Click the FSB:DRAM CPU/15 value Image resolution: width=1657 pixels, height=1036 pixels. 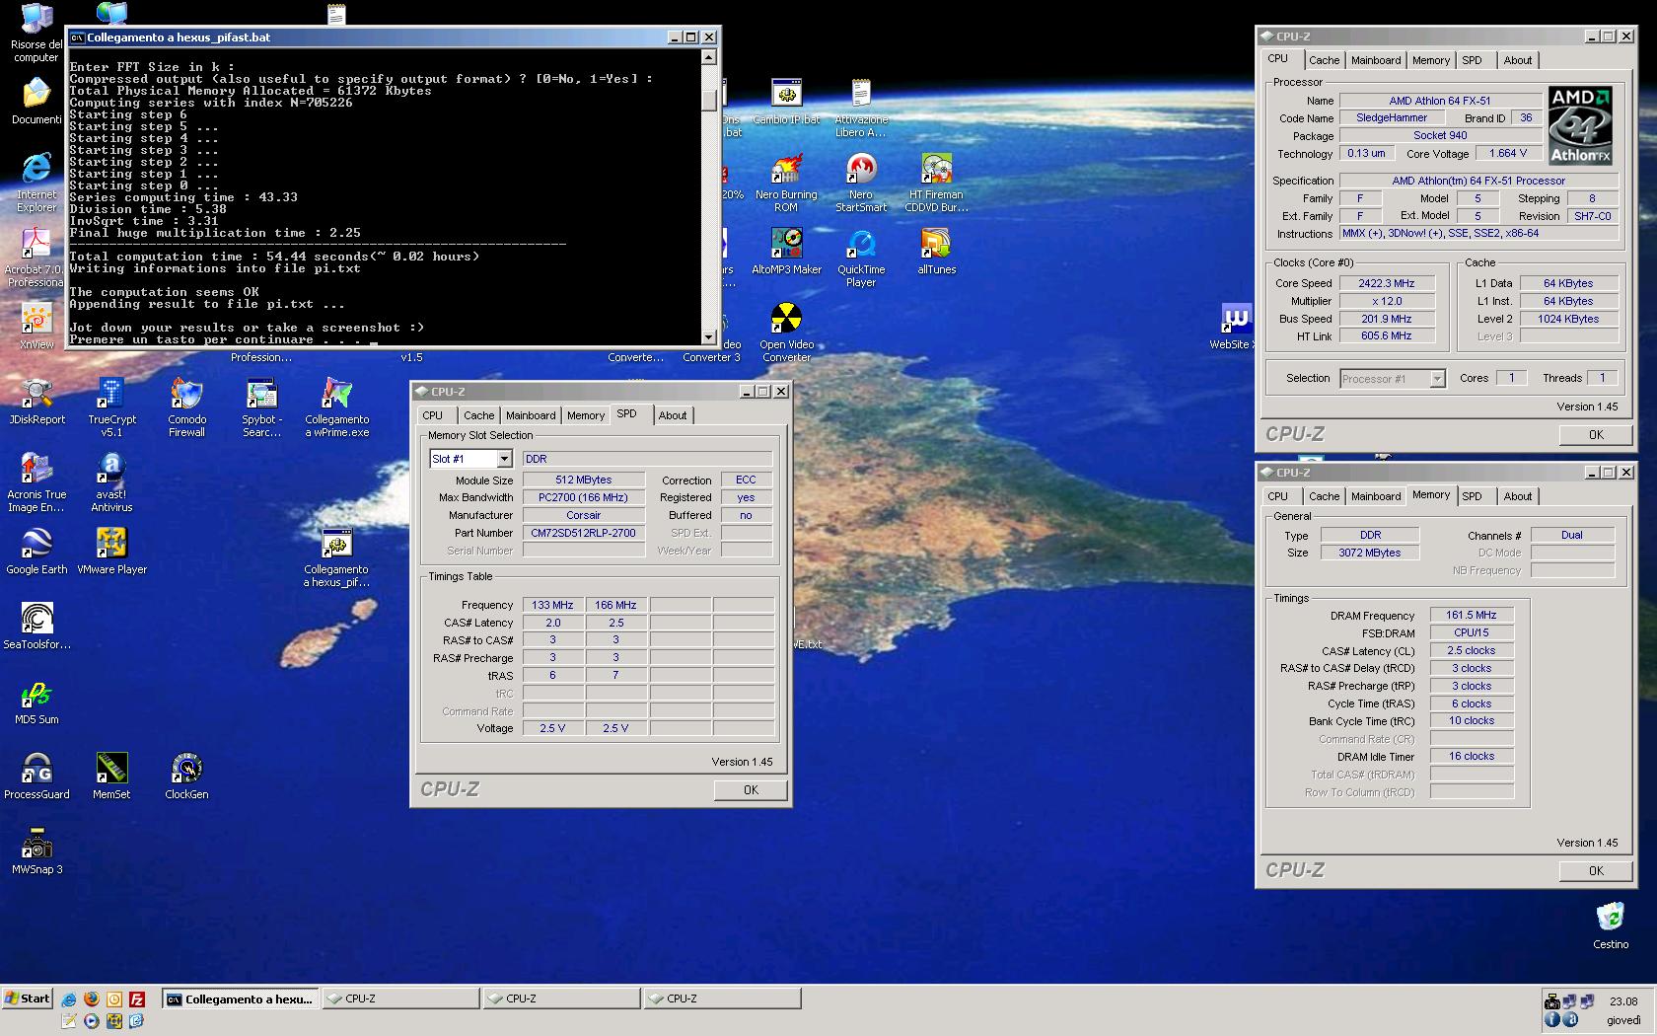coord(1472,632)
